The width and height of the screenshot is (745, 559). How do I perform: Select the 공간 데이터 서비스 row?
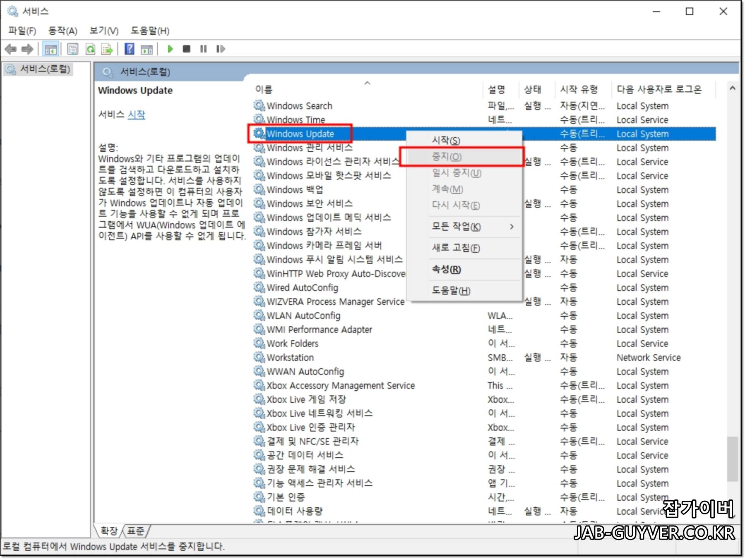coord(484,455)
